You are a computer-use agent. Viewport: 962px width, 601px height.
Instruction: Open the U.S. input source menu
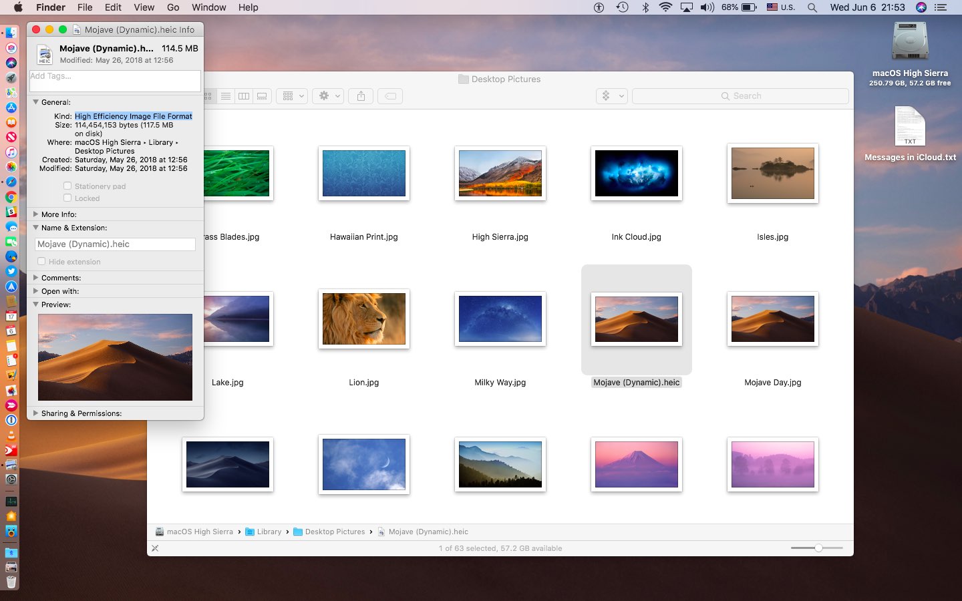[780, 7]
